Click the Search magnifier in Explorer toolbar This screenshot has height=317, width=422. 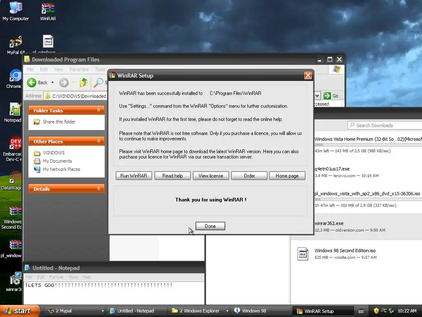[x=98, y=83]
